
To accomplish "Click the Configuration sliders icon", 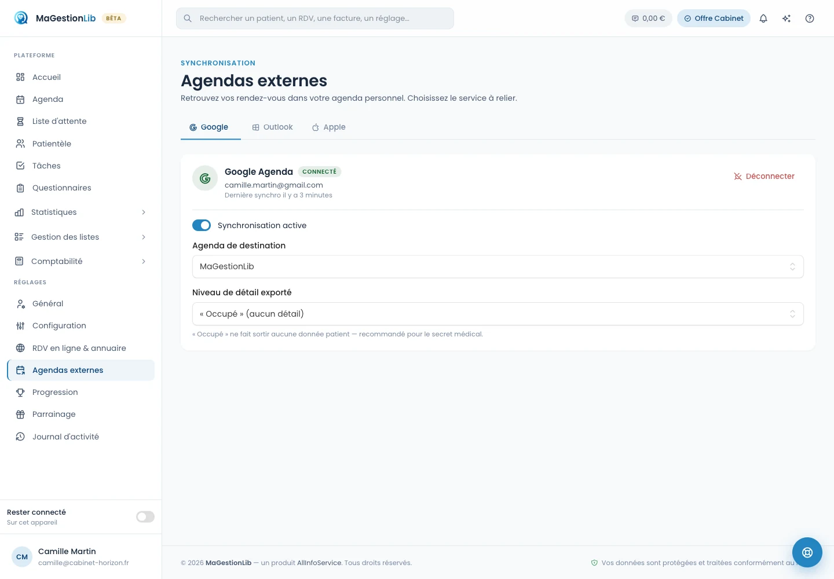I will coord(20,326).
